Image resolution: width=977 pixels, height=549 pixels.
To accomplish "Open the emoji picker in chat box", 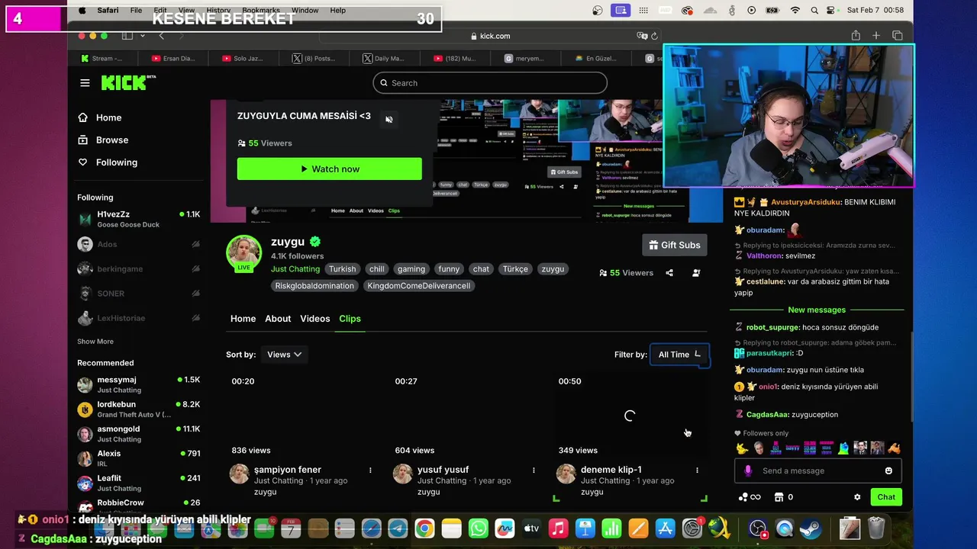I will (x=888, y=470).
